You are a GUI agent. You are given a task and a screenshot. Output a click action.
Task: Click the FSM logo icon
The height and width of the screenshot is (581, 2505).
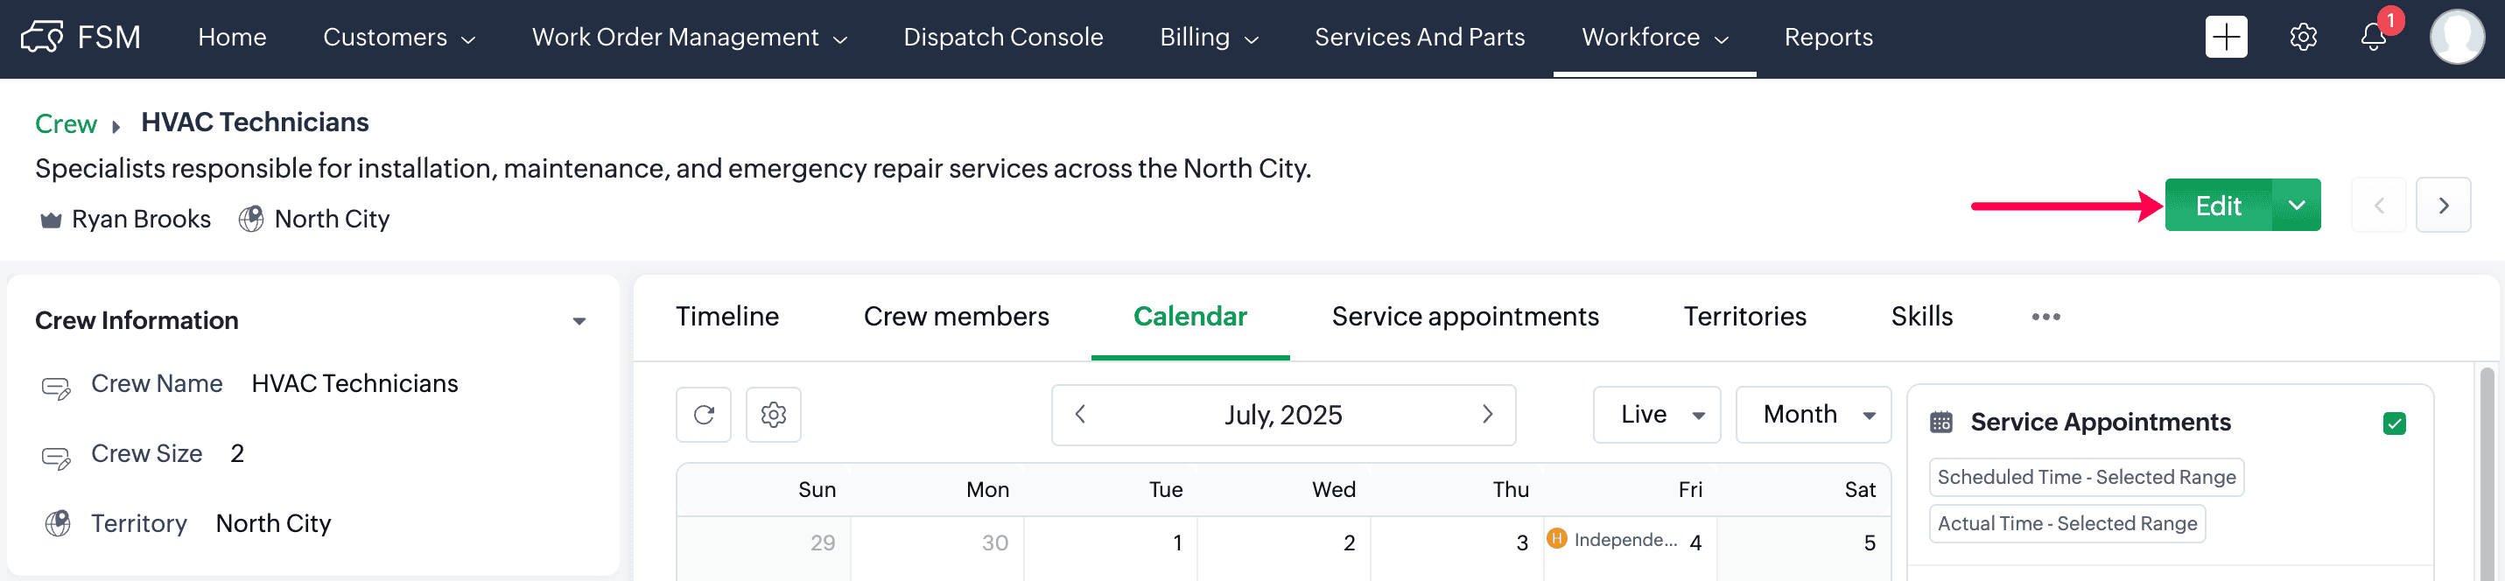[x=41, y=37]
